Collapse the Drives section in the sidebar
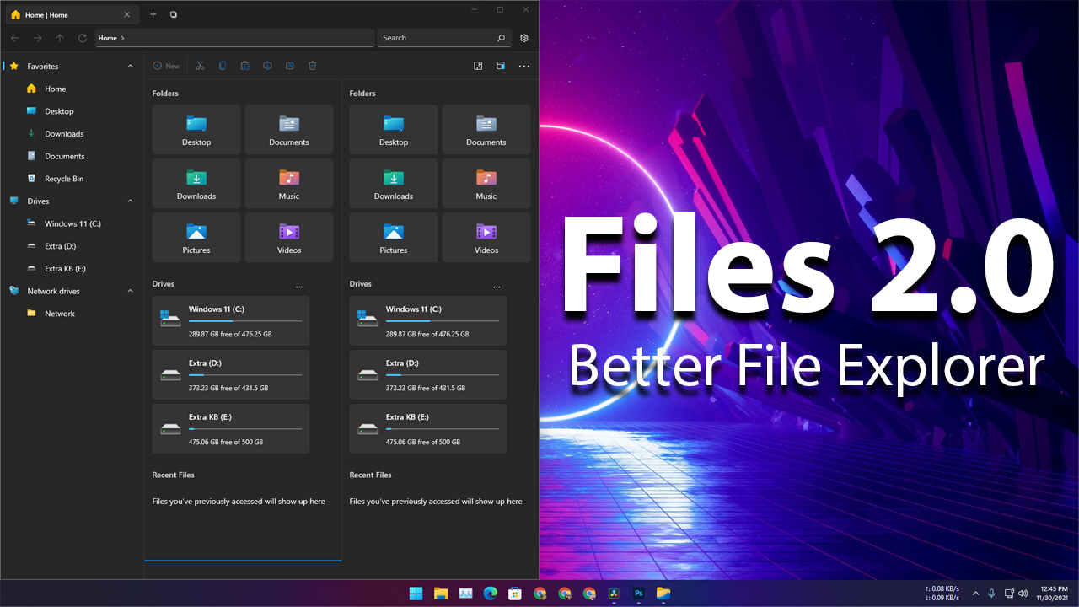1079x607 pixels. click(x=130, y=201)
